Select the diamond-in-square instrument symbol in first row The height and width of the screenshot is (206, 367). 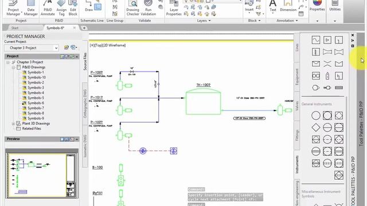coord(339,116)
